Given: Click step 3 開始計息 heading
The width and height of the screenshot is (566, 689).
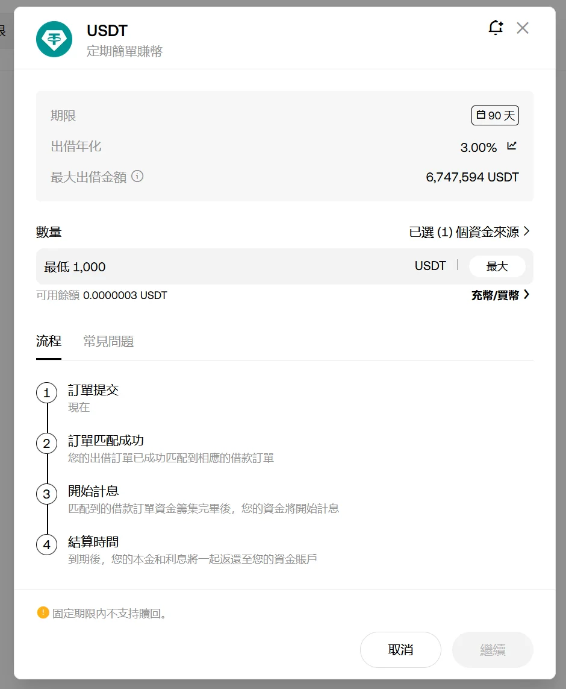Looking at the screenshot, I should (x=93, y=491).
